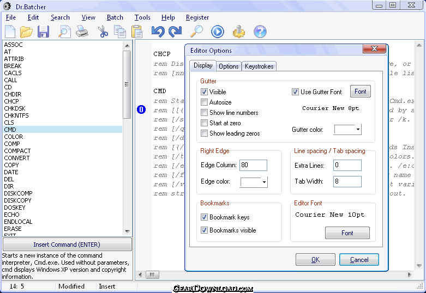Click the Help question mark icon
The width and height of the screenshot is (426, 293).
(x=260, y=32)
